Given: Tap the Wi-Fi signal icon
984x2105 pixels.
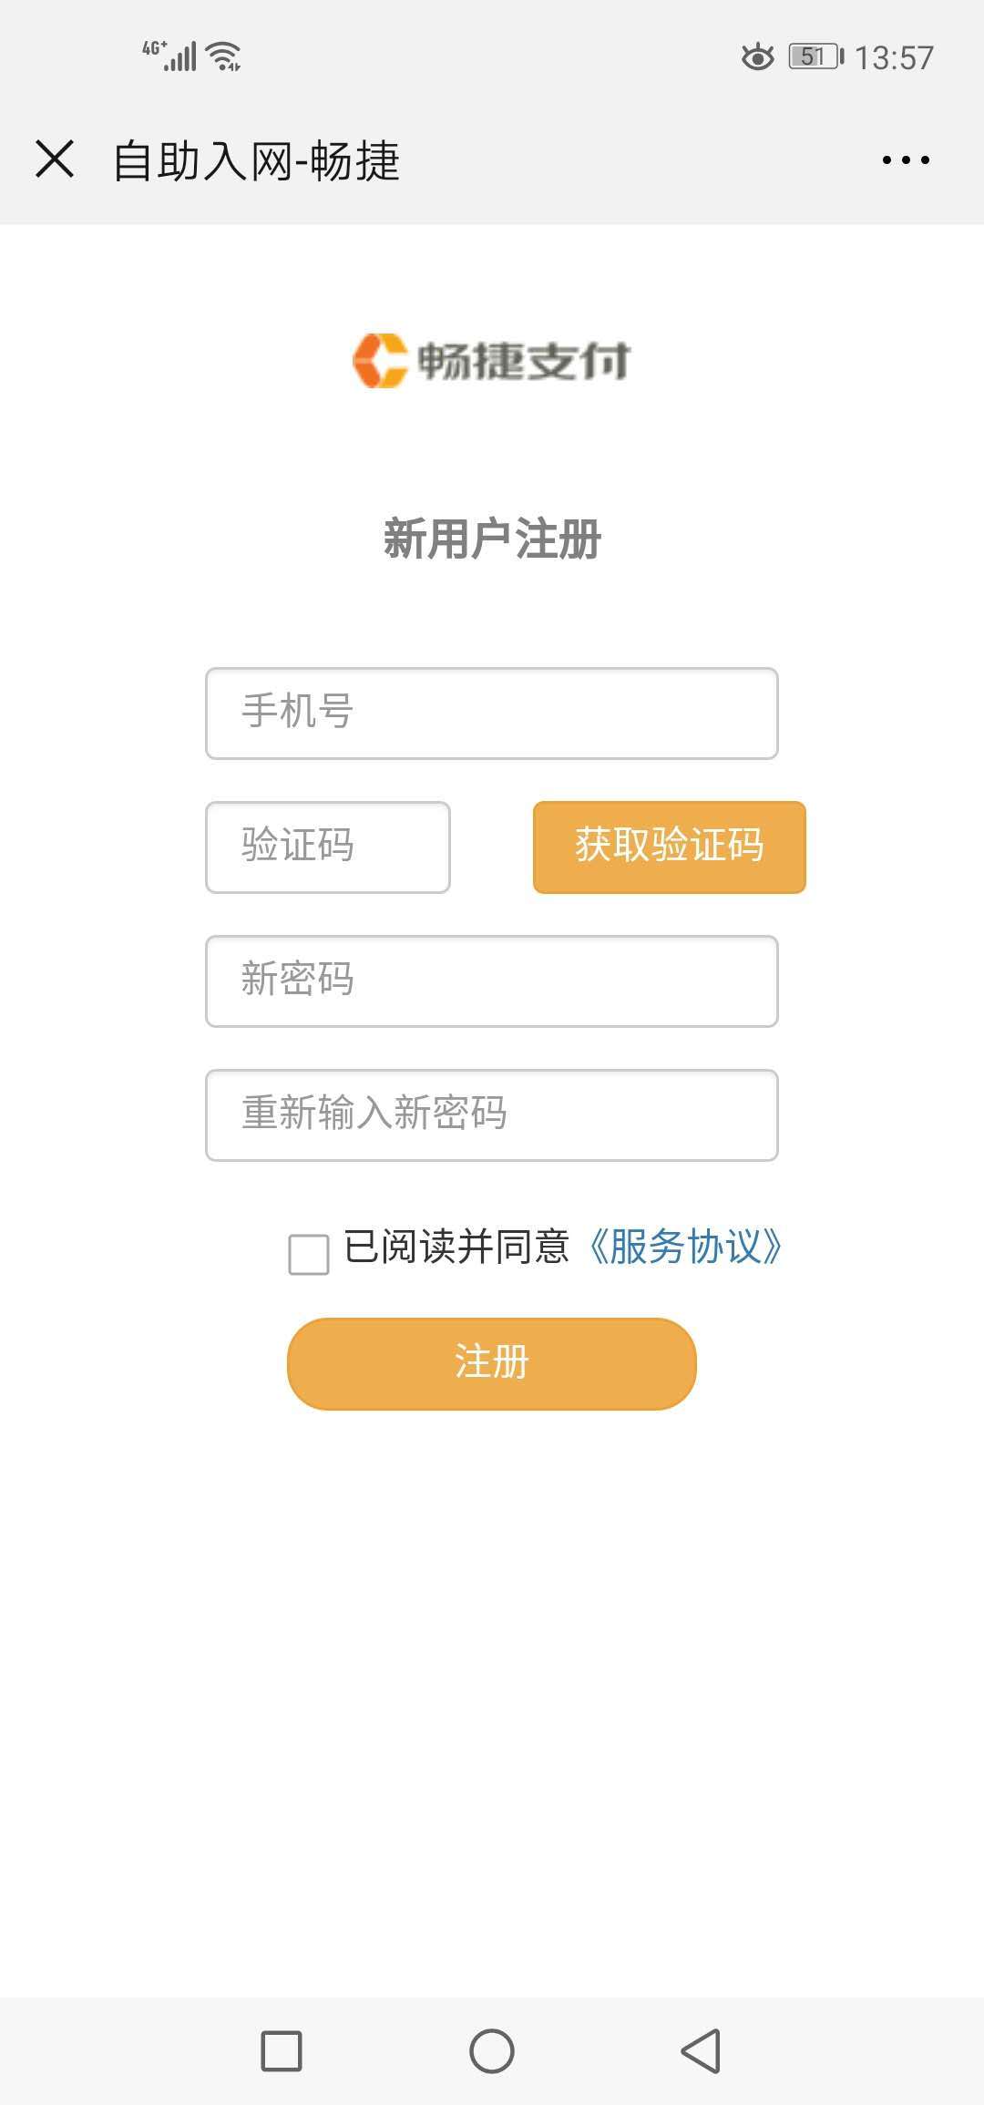Looking at the screenshot, I should point(224,56).
